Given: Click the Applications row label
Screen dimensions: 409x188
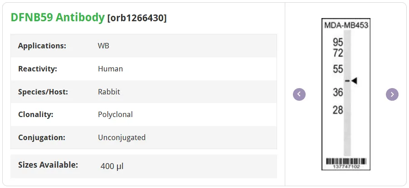Looking at the screenshot, I should (x=42, y=46).
